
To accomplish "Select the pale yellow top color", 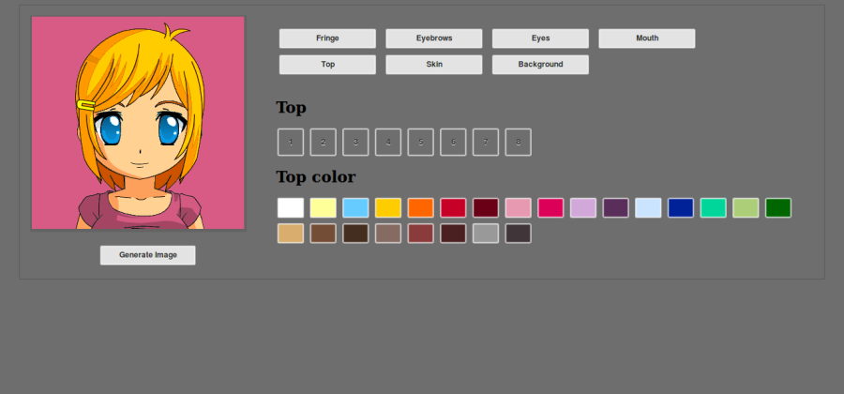I will (x=323, y=207).
